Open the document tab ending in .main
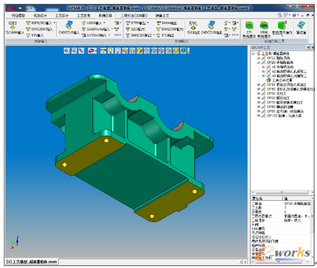 pos(32,262)
